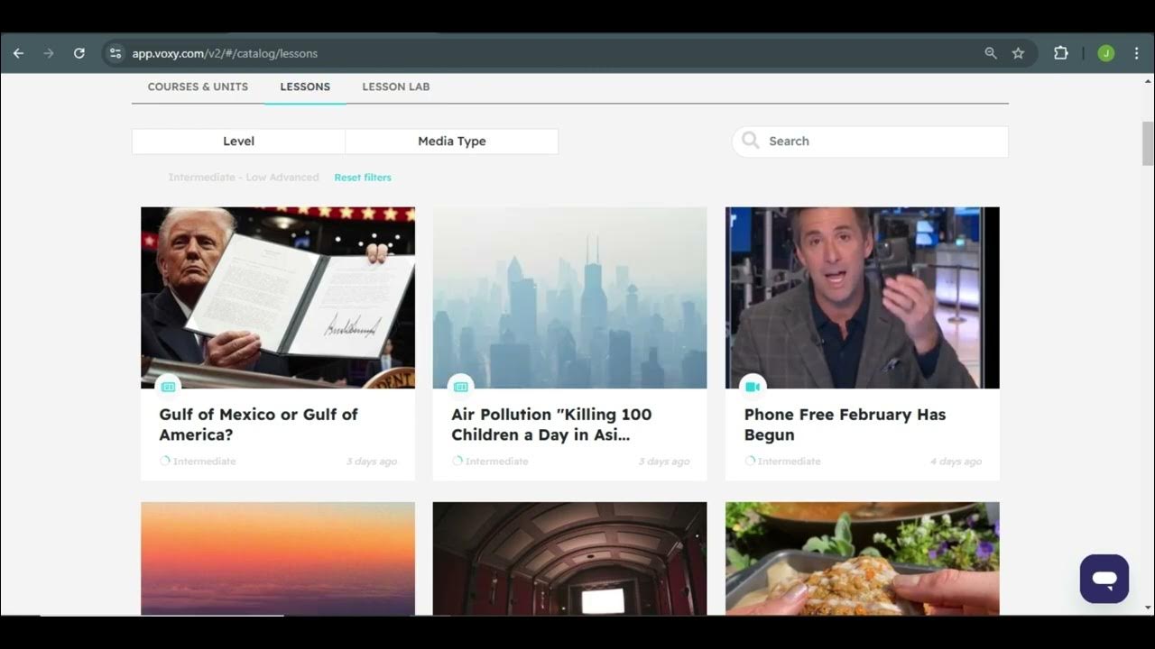Open site information icon in address bar

tap(115, 53)
